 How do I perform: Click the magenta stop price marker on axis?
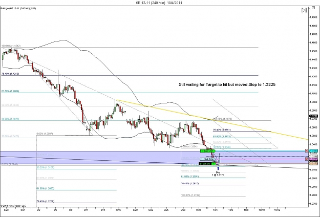[313, 159]
